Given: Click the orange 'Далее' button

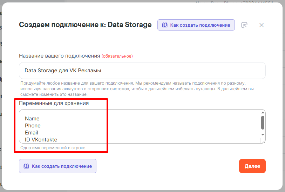Looking at the screenshot, I should pos(252,166).
